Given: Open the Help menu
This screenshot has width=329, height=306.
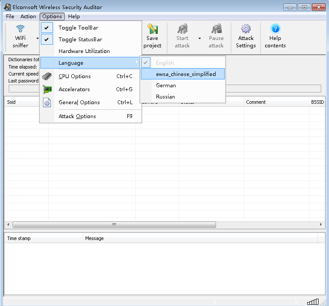Looking at the screenshot, I should pyautogui.click(x=74, y=16).
